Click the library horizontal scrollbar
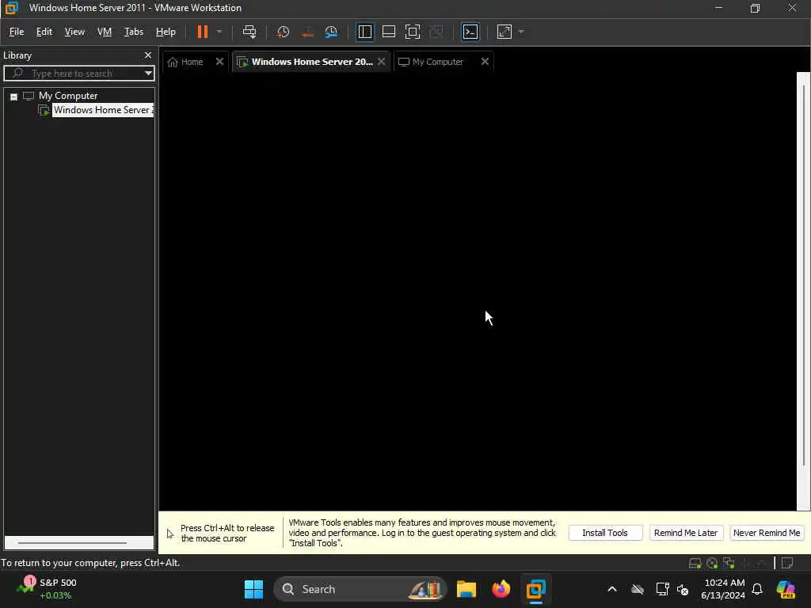 coord(72,543)
